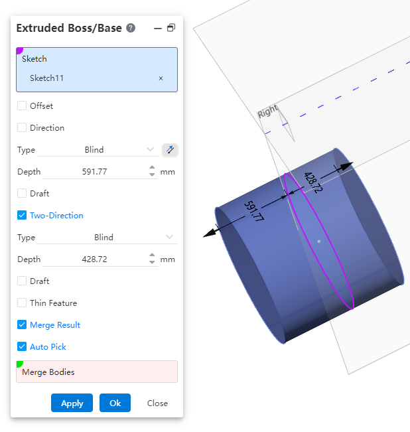Enable the first Draft checkbox

[22, 193]
